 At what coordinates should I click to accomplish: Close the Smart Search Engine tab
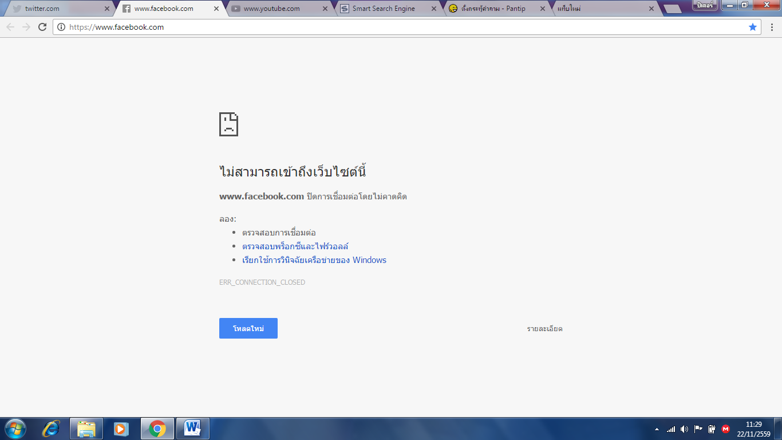pos(435,9)
